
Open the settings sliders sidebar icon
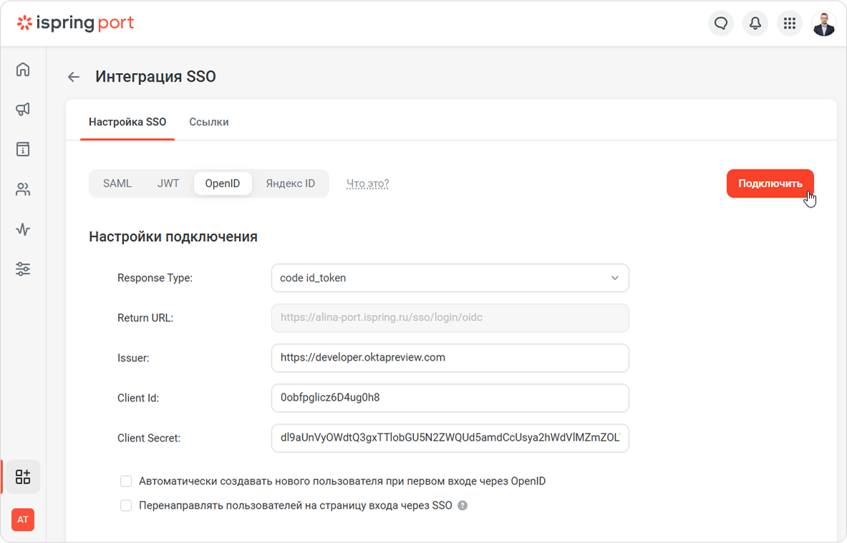point(23,269)
